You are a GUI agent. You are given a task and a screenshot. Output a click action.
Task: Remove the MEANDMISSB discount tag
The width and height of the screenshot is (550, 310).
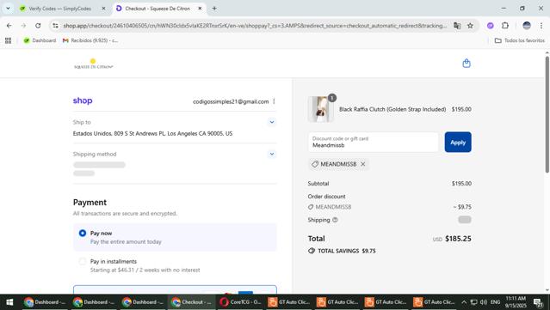[x=363, y=164]
